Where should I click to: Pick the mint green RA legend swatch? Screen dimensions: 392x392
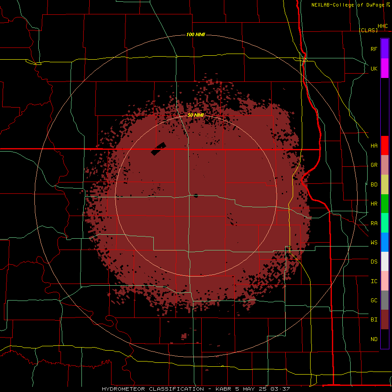click(x=385, y=223)
